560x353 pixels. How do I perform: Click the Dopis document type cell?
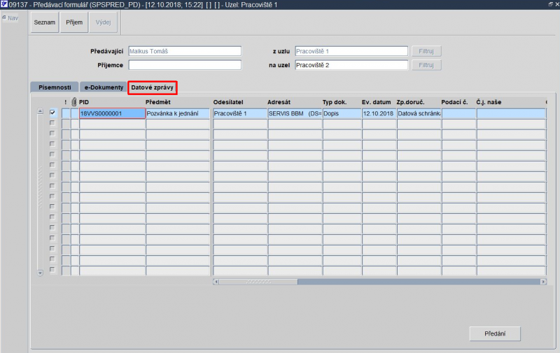tap(342, 113)
